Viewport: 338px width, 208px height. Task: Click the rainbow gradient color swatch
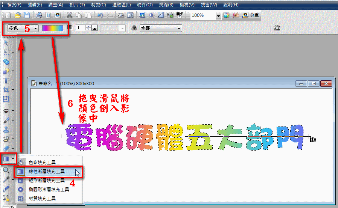53,28
